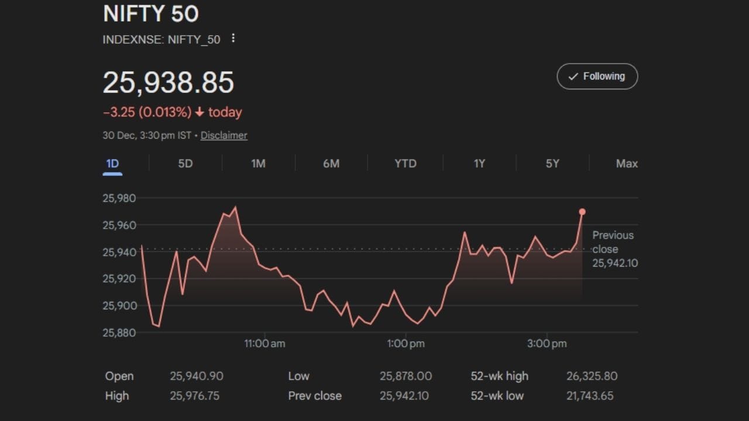Image resolution: width=749 pixels, height=421 pixels.
Task: Click the red down arrow beside today
Action: point(200,112)
